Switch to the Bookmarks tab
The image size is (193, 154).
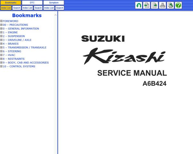pos(11,3)
